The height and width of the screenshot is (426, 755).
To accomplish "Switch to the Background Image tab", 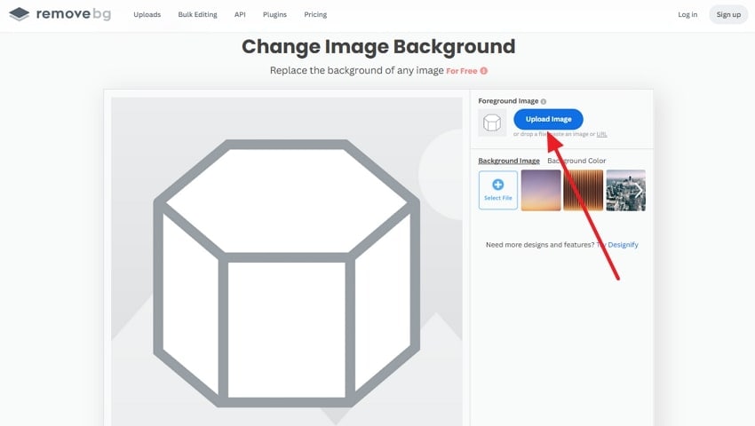I will pos(508,161).
